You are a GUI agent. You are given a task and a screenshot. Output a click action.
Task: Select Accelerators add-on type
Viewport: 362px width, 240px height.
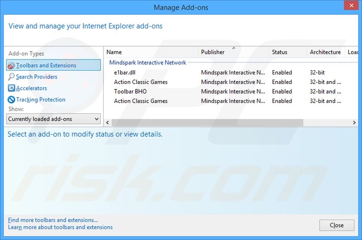coord(32,88)
